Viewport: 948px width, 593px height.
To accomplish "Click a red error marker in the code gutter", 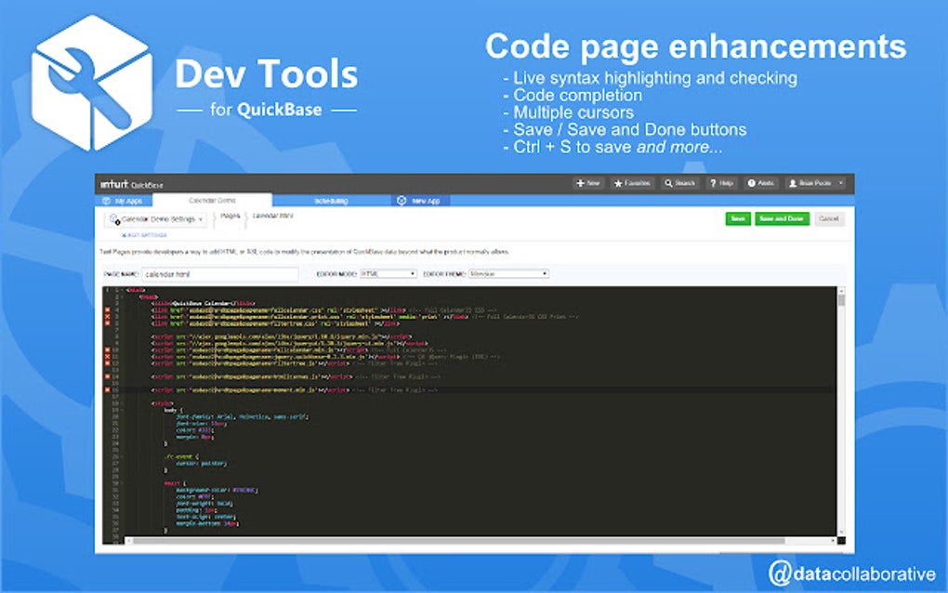I will click(105, 315).
